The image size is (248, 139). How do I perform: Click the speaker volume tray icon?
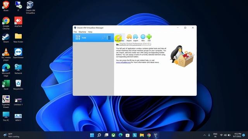tap(225, 135)
